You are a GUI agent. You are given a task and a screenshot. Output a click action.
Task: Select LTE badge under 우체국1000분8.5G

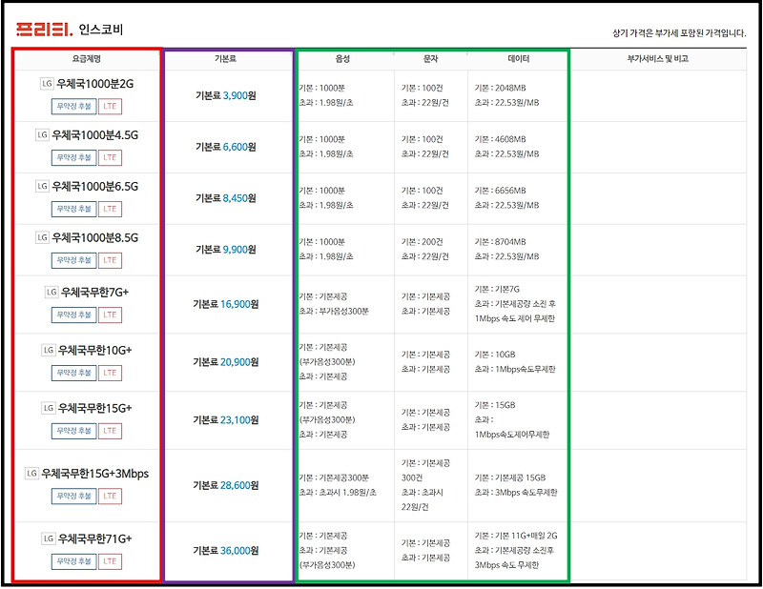click(110, 260)
